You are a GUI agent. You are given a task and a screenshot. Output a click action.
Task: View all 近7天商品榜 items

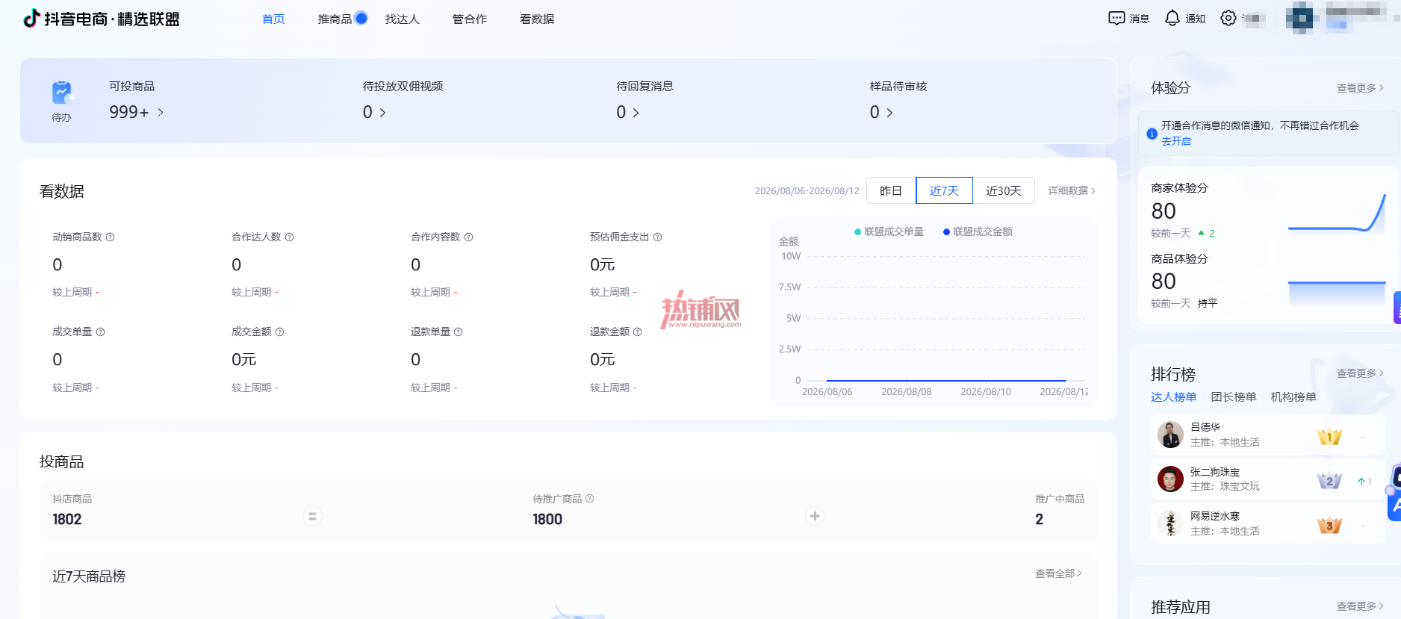coord(1058,573)
